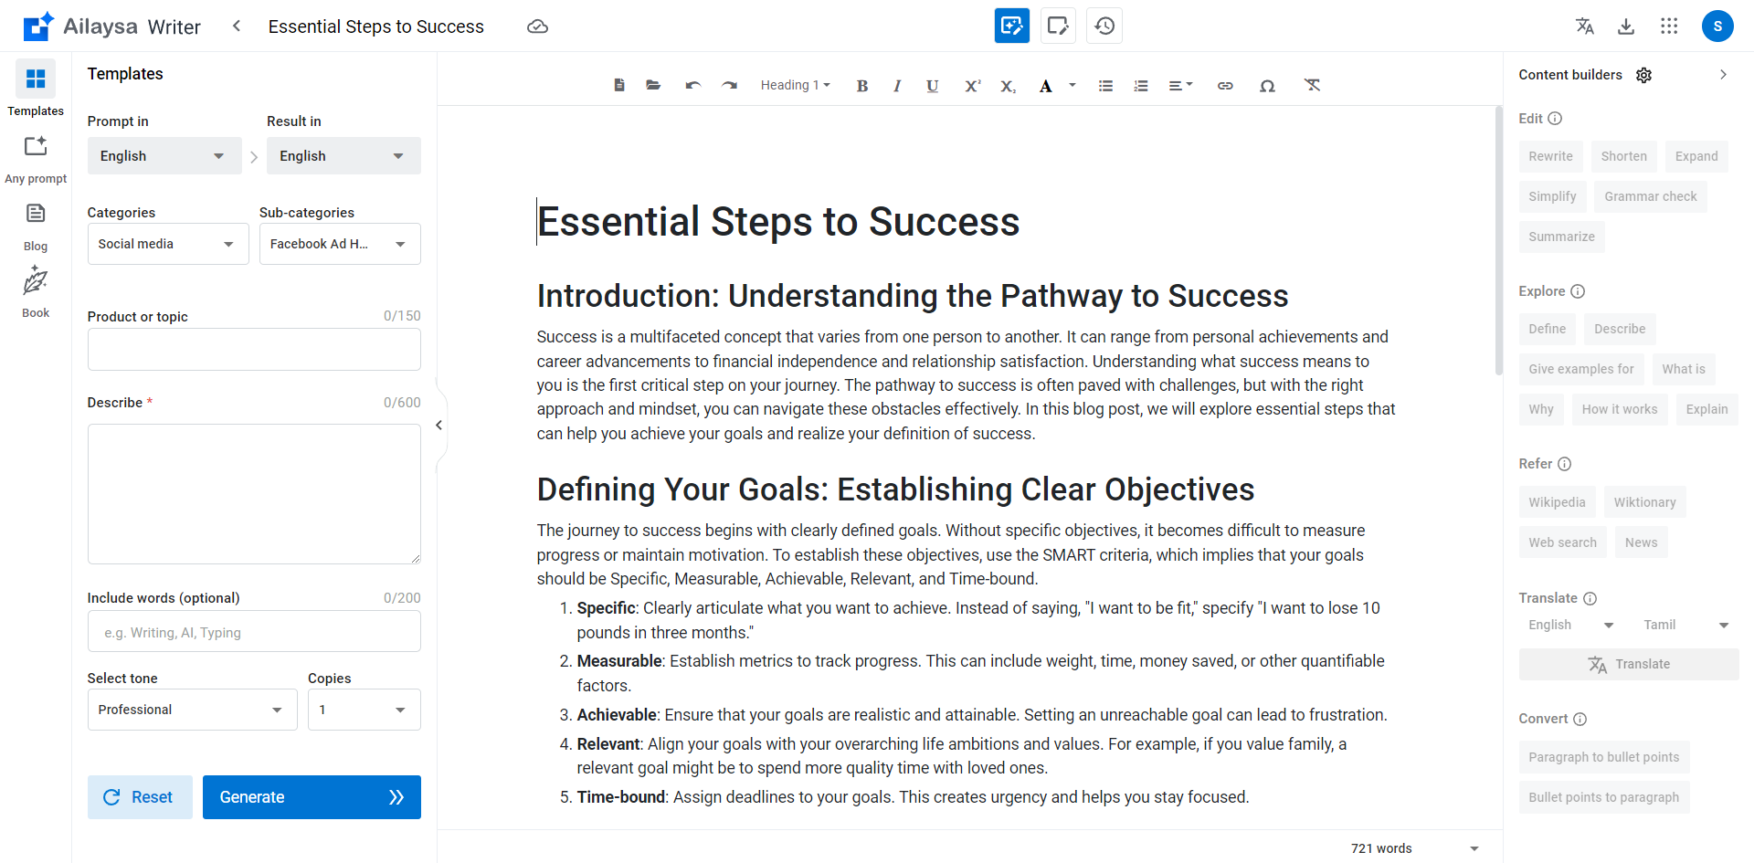
Task: Open Content builders settings gear
Action: click(x=1643, y=75)
